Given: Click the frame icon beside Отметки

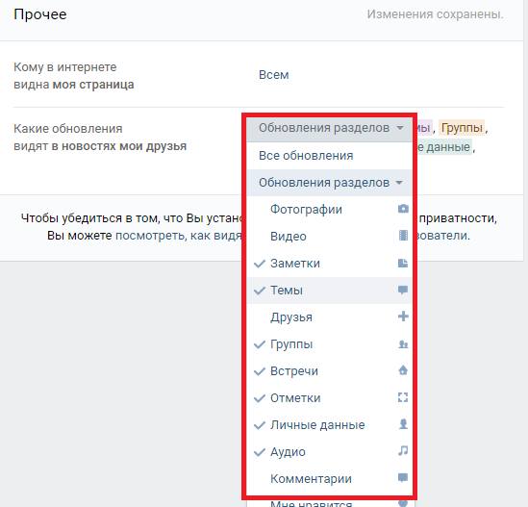Looking at the screenshot, I should tap(403, 397).
